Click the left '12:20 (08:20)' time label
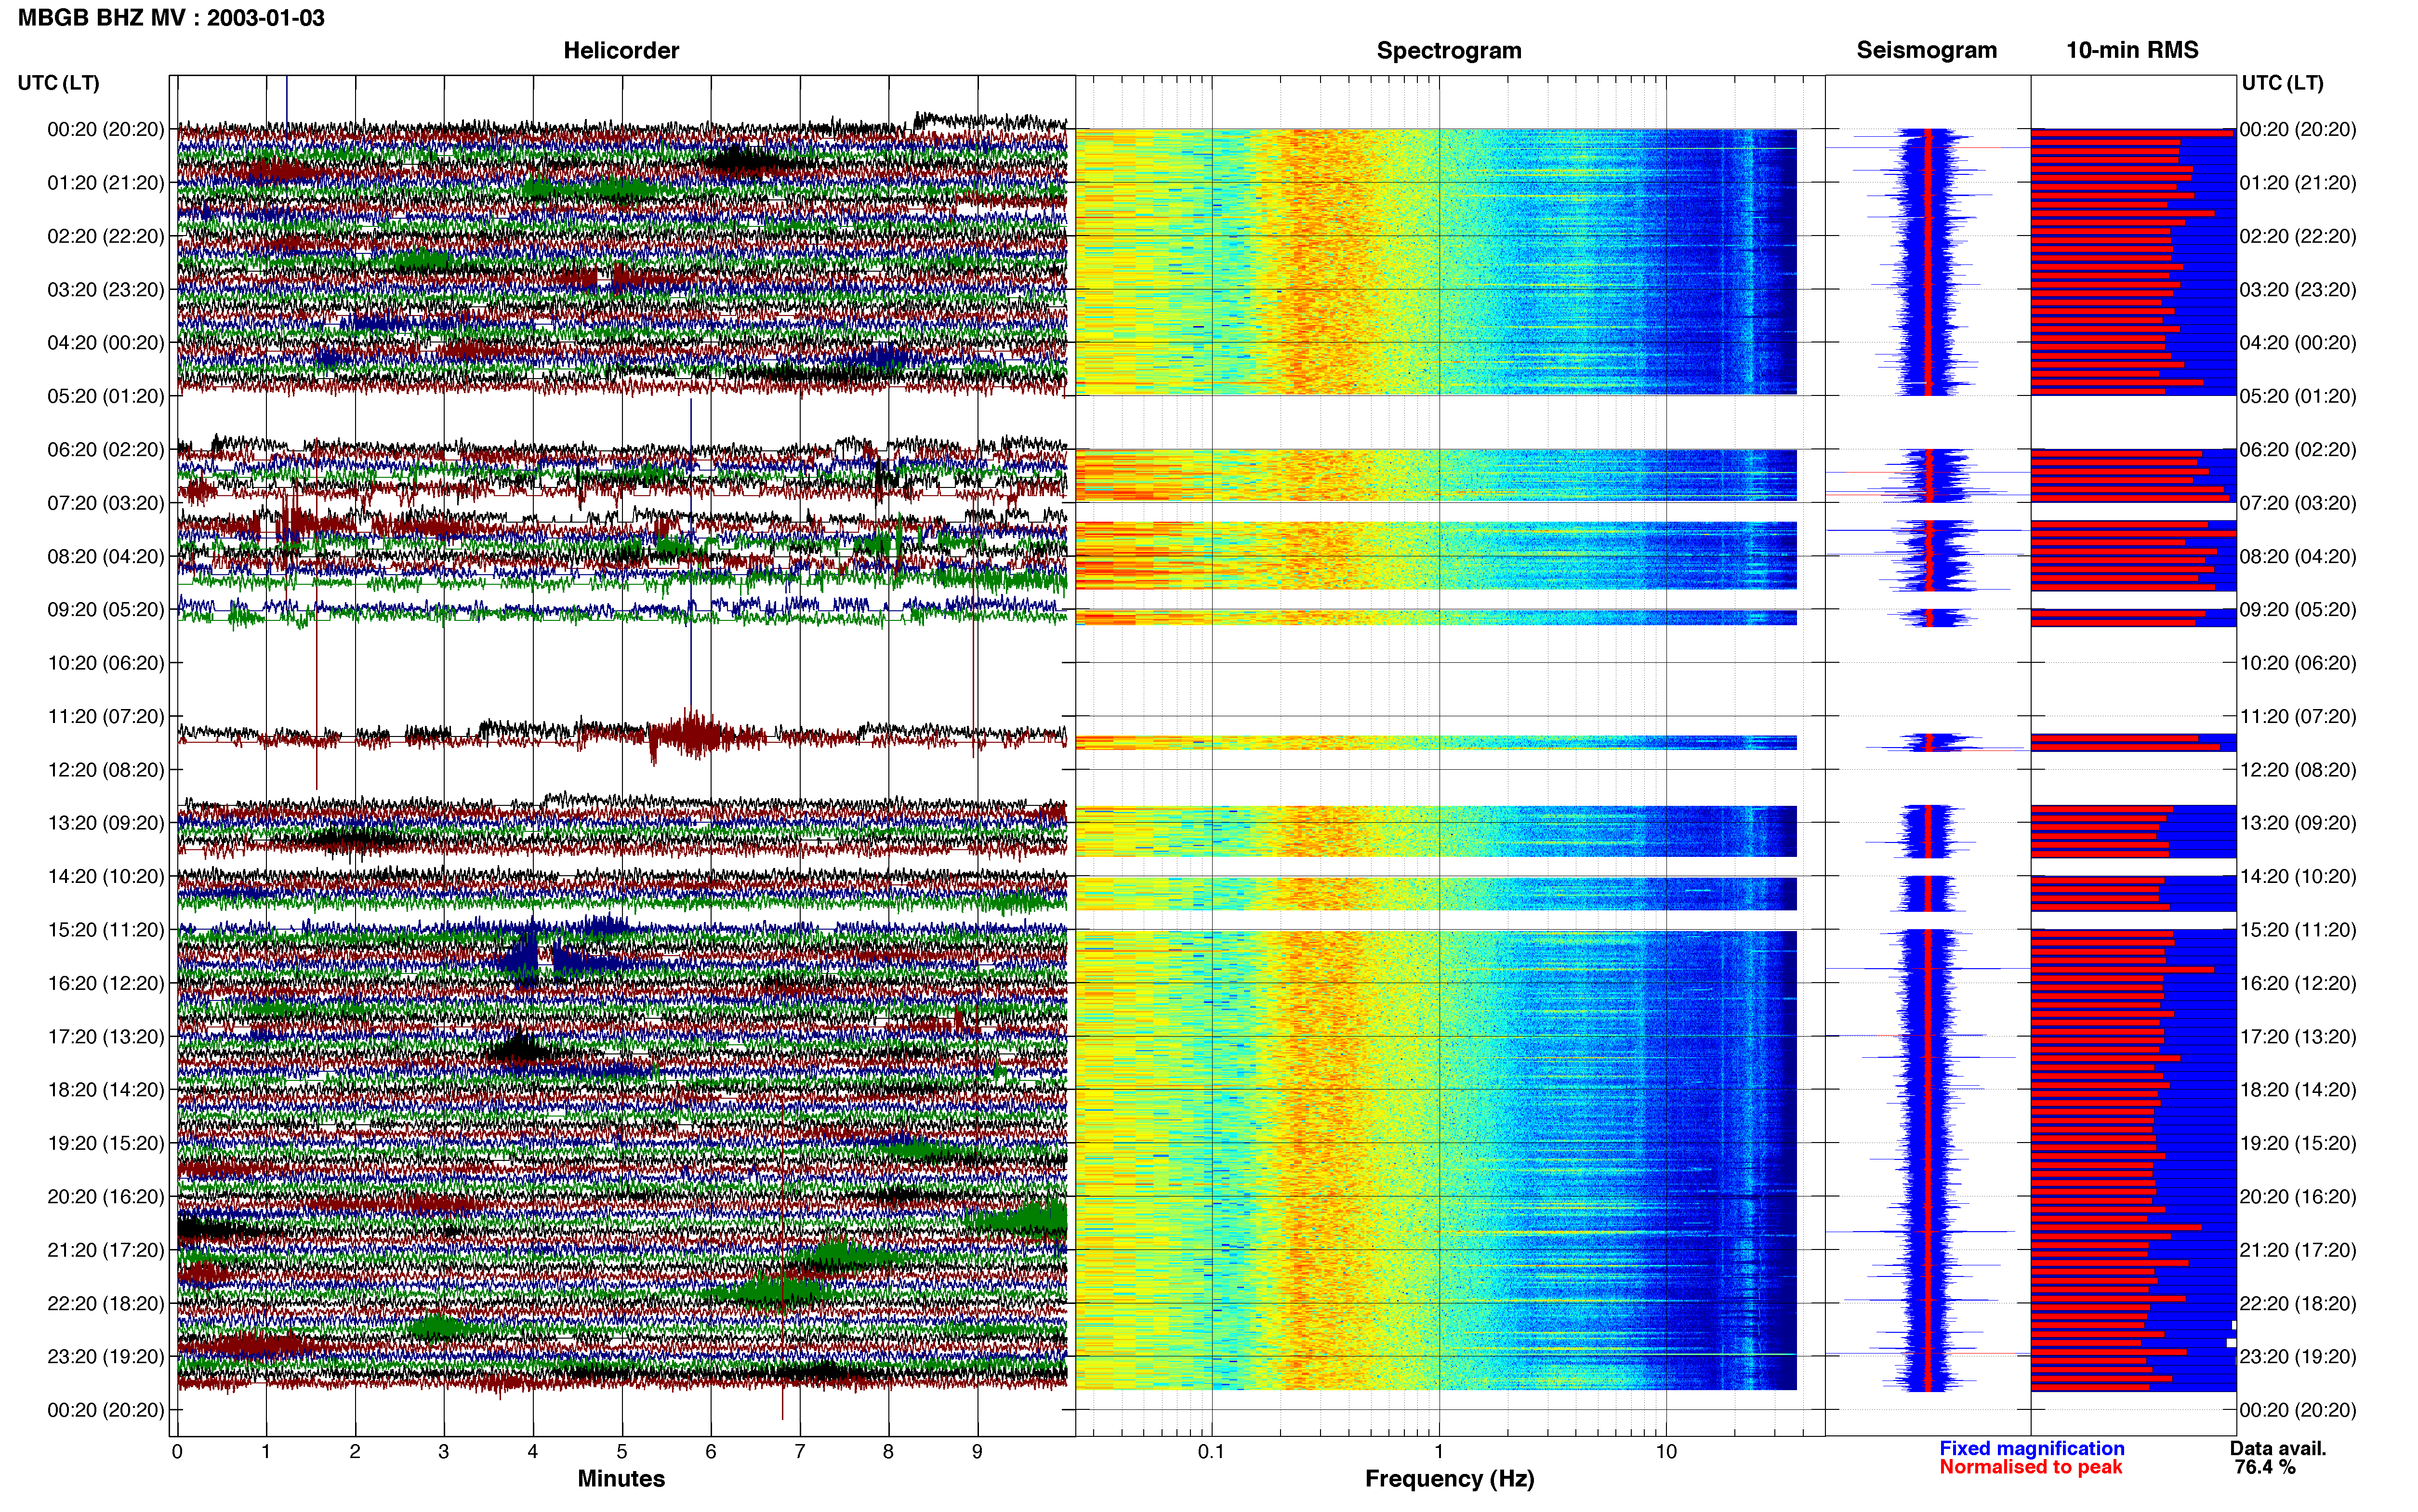The width and height of the screenshot is (2418, 1512). [105, 770]
